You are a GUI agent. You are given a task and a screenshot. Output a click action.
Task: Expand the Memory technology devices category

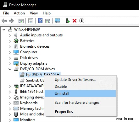pos(10,109)
